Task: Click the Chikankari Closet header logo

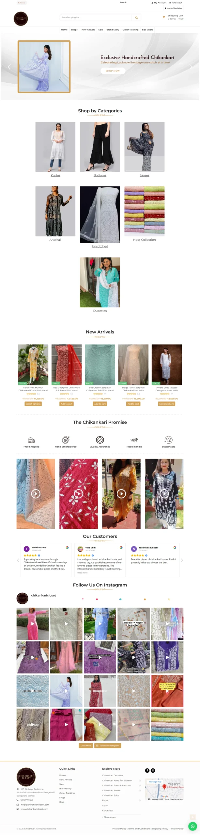Action: pos(21,19)
